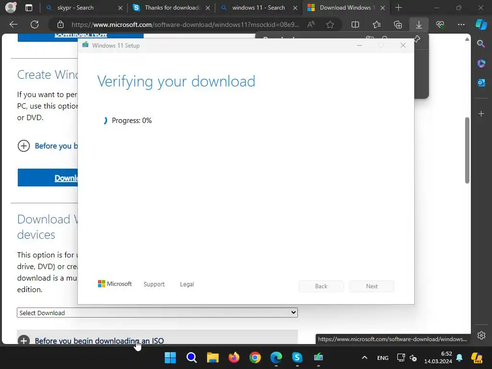Pin the Downloads panel
Image resolution: width=492 pixels, height=369 pixels.
click(417, 39)
